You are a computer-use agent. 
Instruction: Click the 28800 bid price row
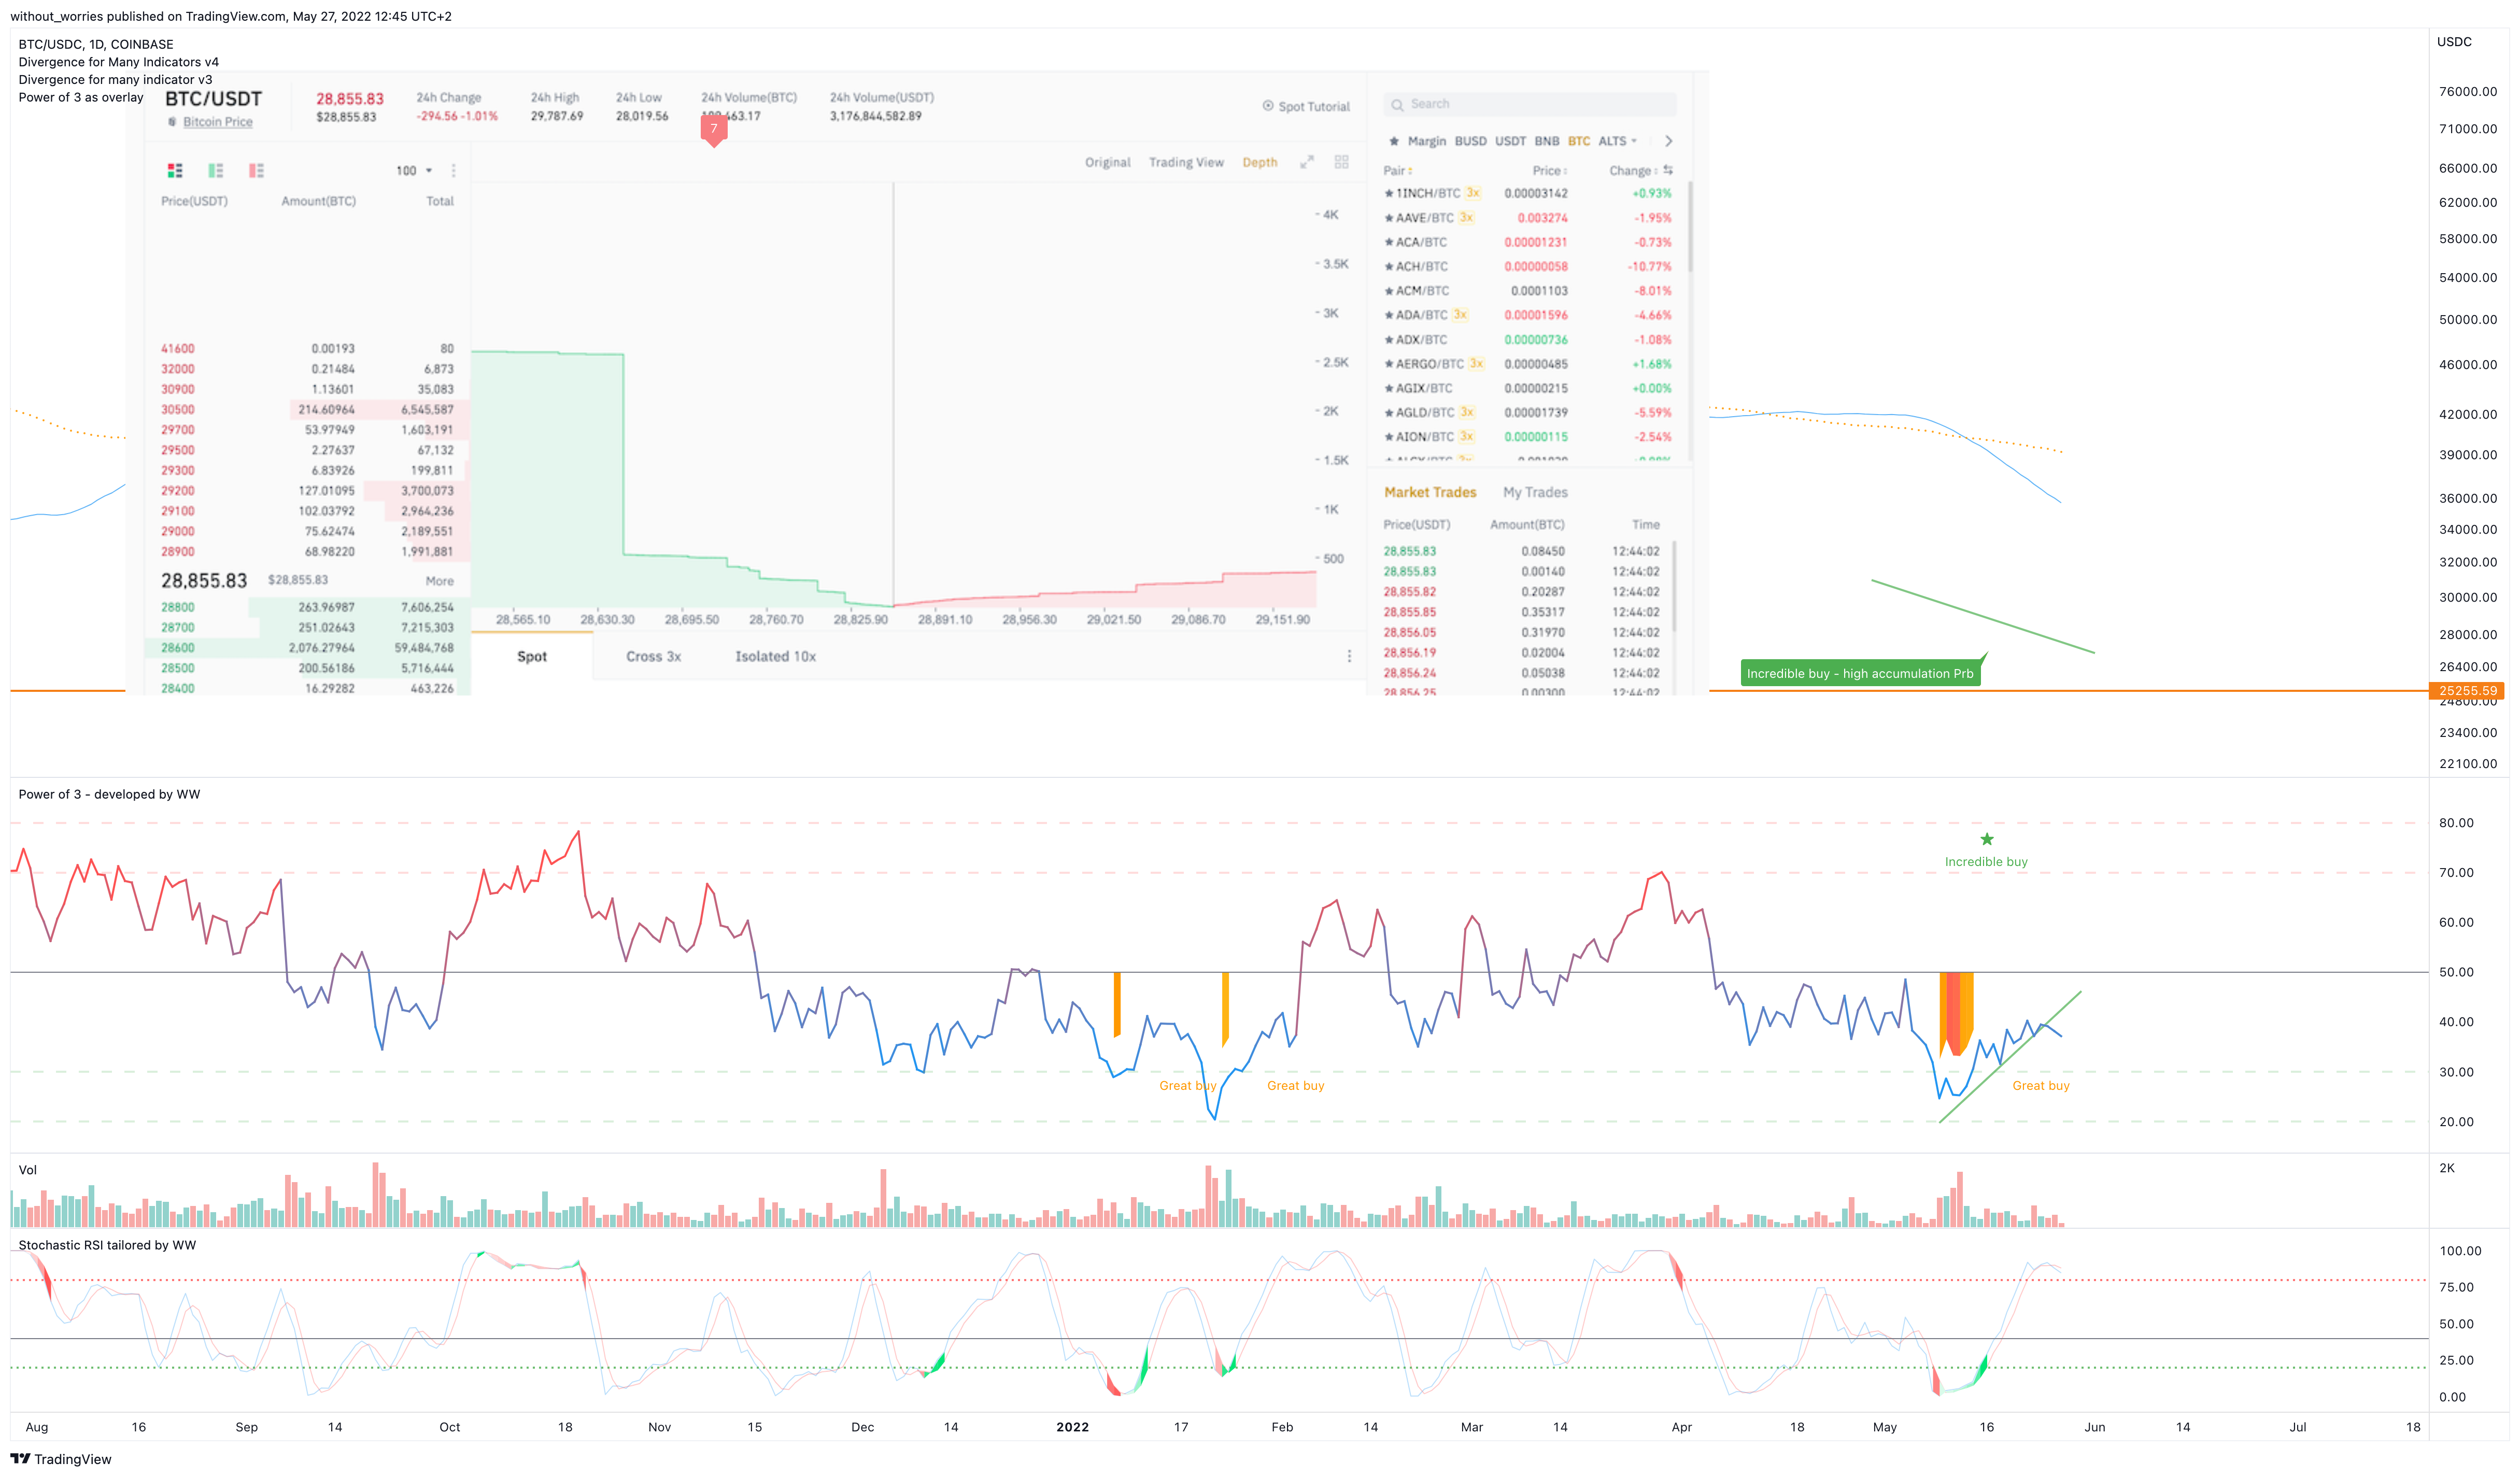tap(308, 607)
